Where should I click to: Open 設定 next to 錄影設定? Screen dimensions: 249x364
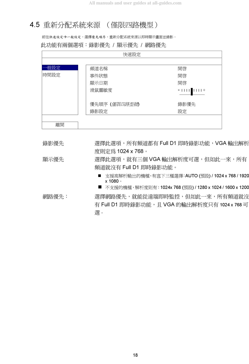tap(182, 111)
